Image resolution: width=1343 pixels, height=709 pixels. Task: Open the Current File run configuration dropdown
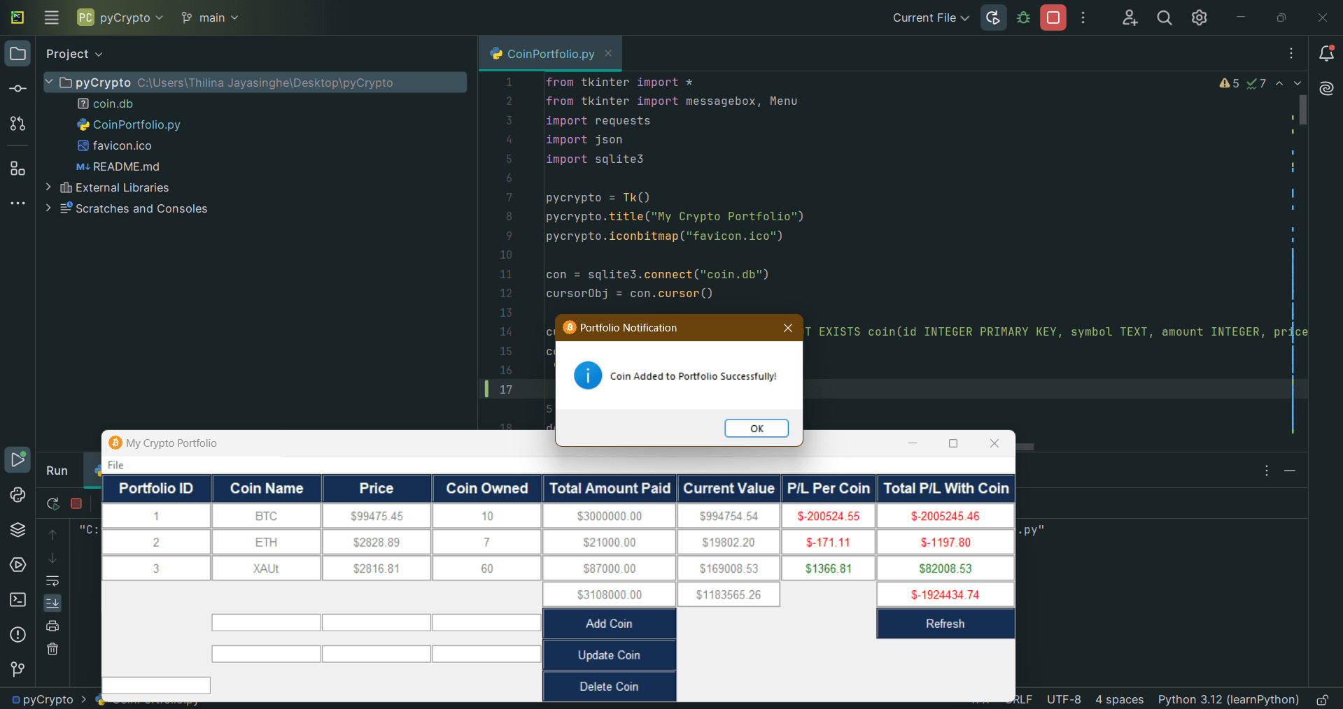pyautogui.click(x=930, y=17)
